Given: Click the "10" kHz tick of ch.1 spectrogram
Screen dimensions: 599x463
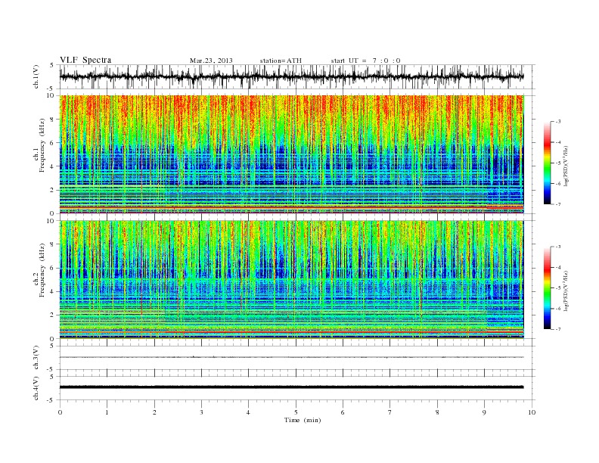Looking at the screenshot, I should [x=51, y=95].
